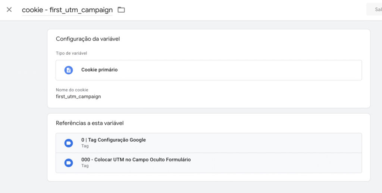
Task: Click empty space right of Tag Configuração Google title
Action: (254, 143)
